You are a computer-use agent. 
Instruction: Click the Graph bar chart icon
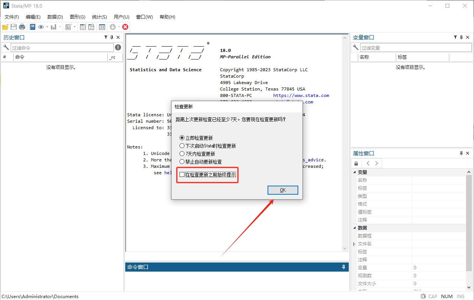pyautogui.click(x=54, y=27)
